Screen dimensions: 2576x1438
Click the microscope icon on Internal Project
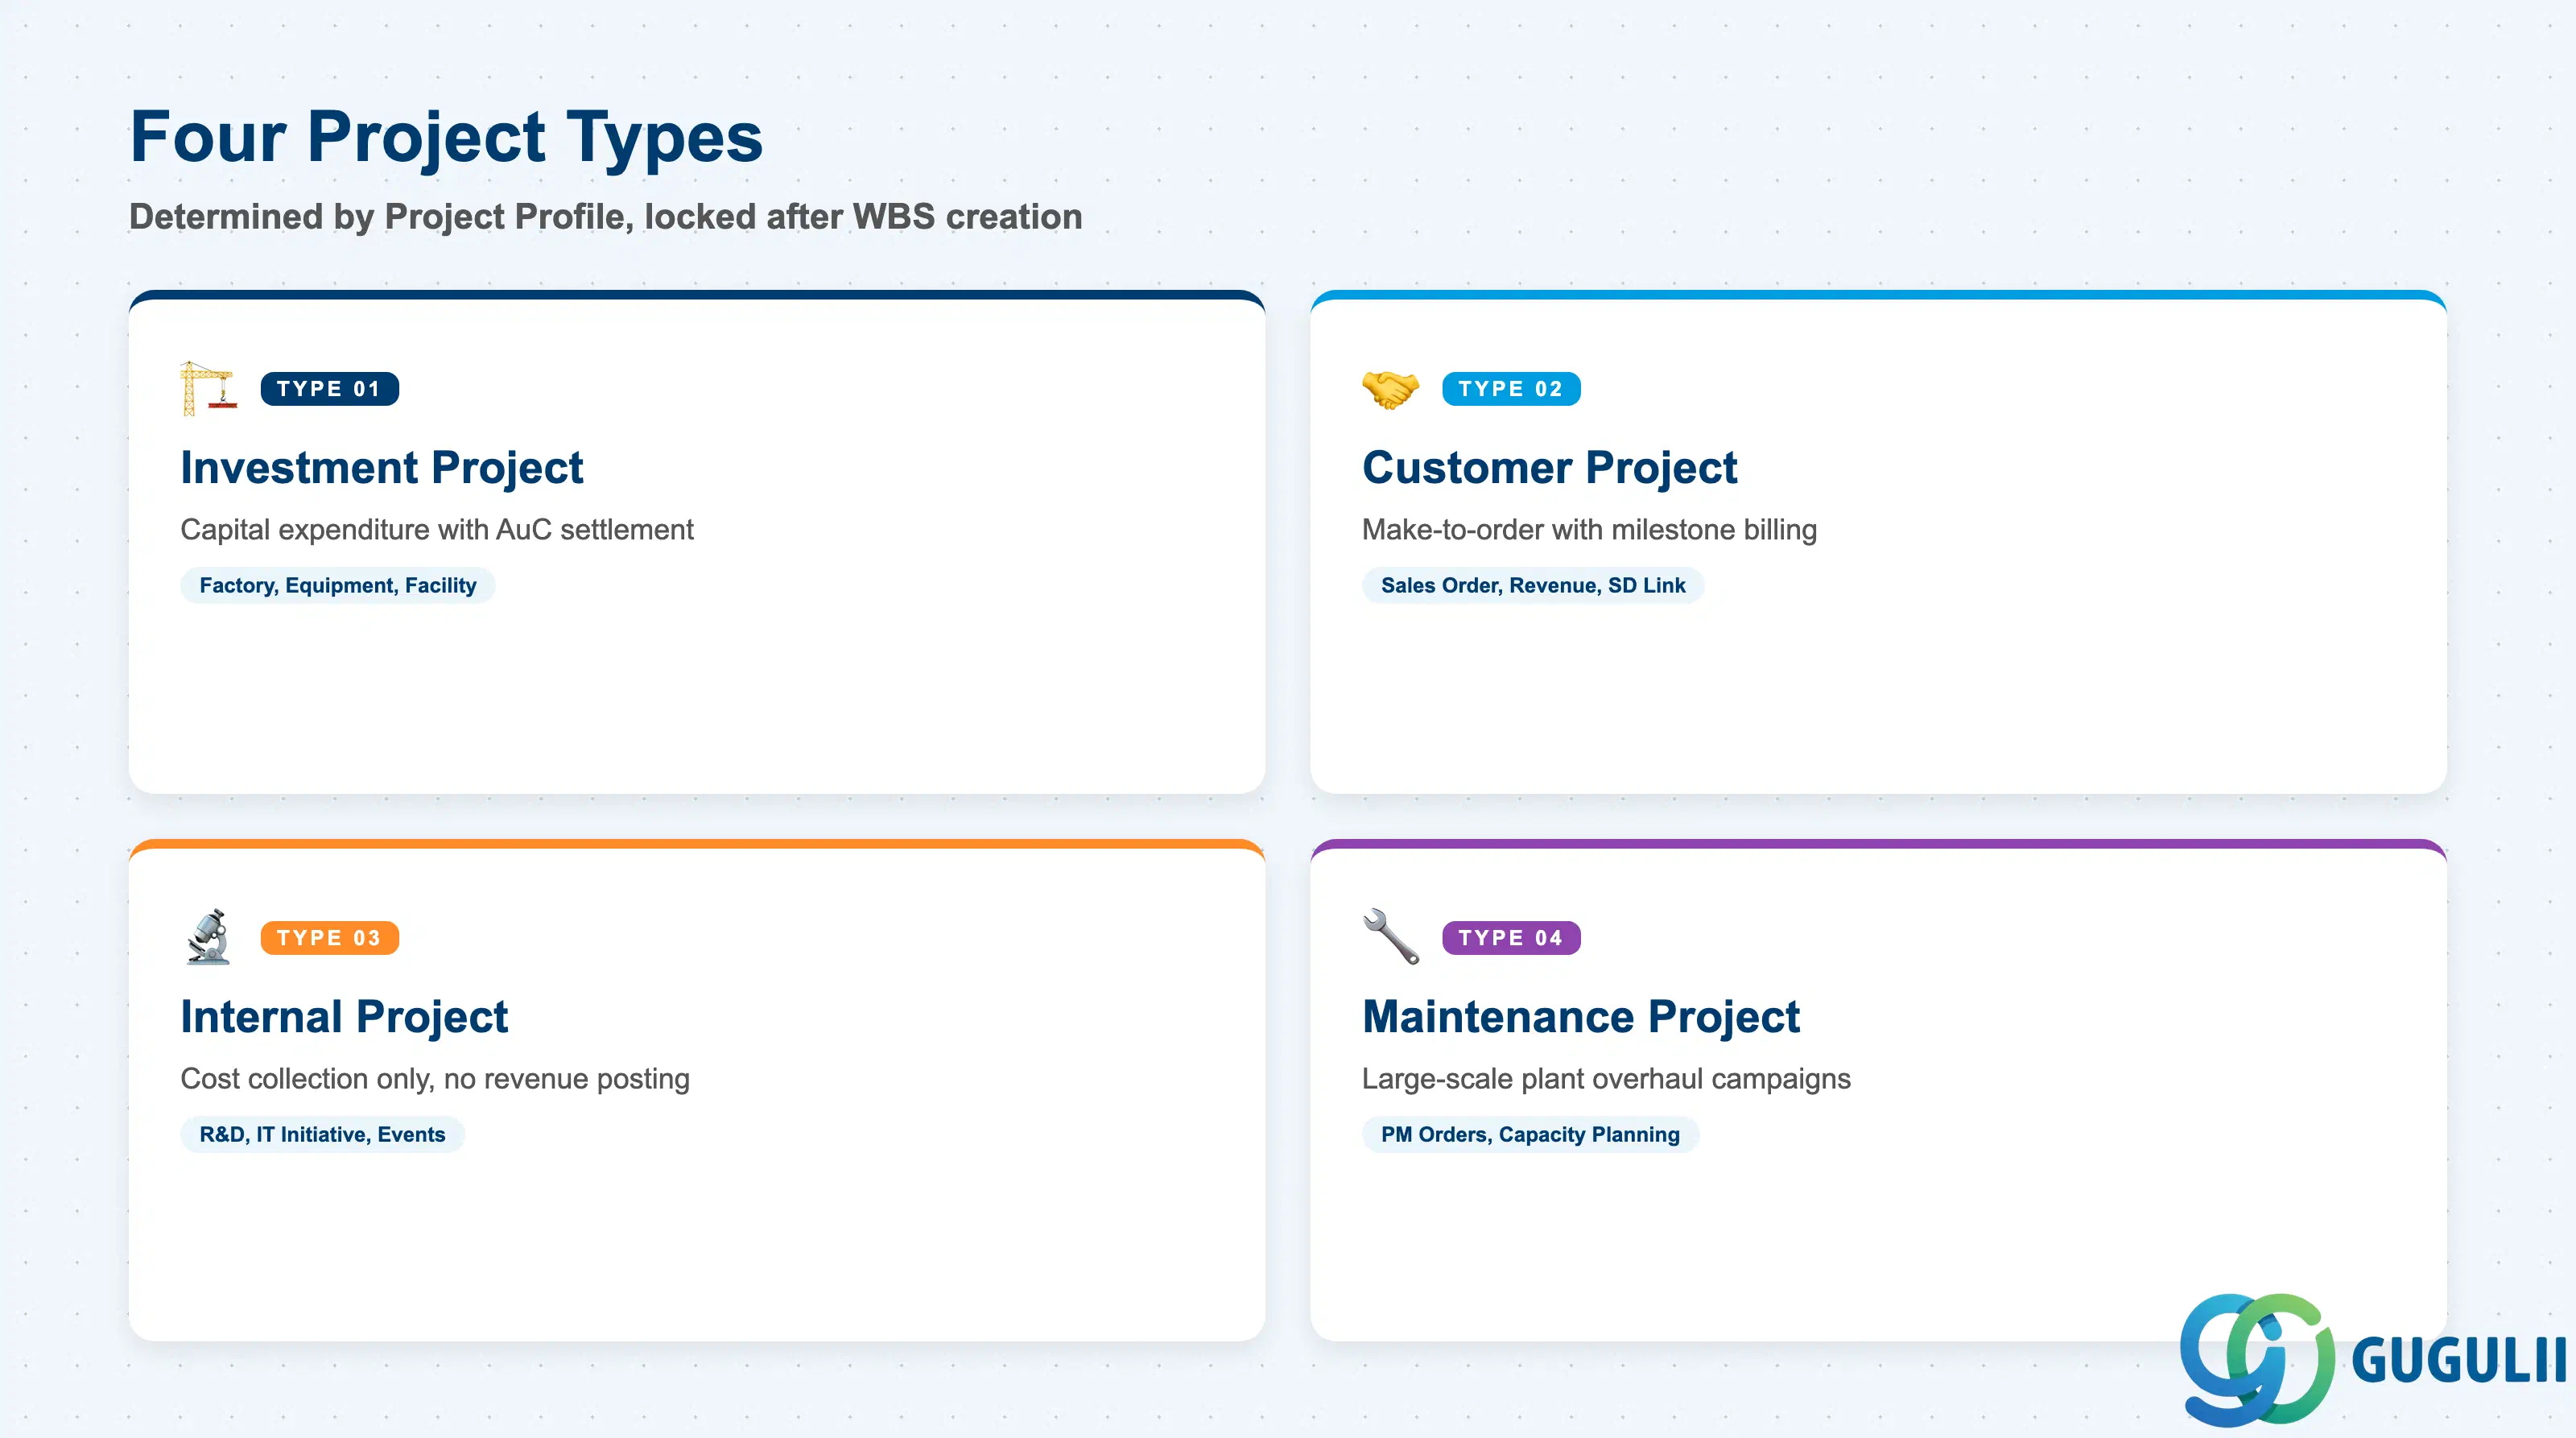208,937
